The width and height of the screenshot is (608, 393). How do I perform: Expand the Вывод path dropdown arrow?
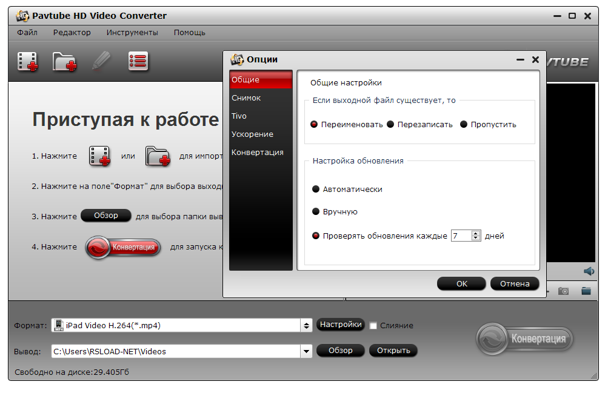(306, 352)
